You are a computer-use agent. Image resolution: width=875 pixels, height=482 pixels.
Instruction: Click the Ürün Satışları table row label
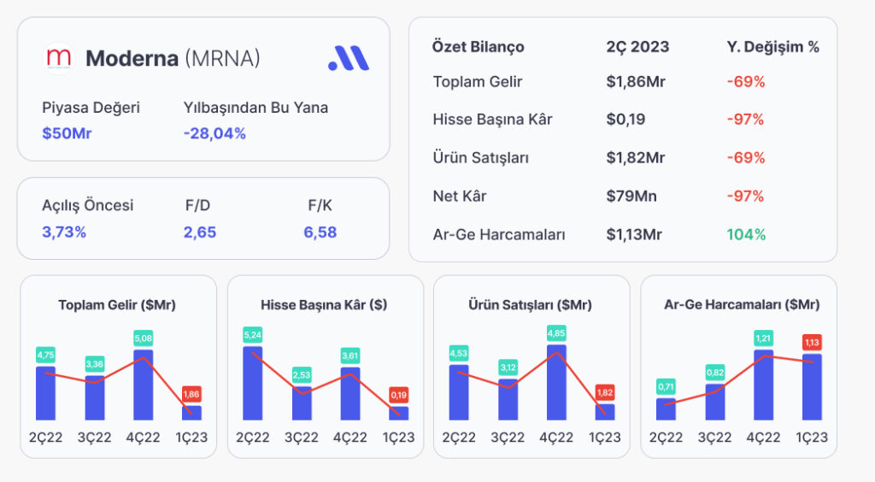[480, 157]
